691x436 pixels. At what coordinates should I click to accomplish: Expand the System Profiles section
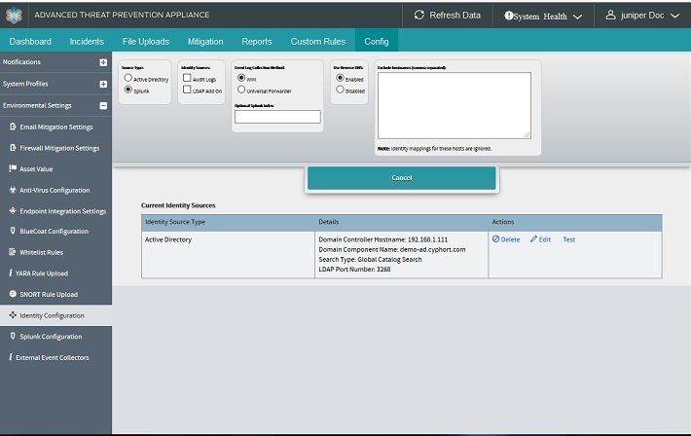[x=103, y=85]
